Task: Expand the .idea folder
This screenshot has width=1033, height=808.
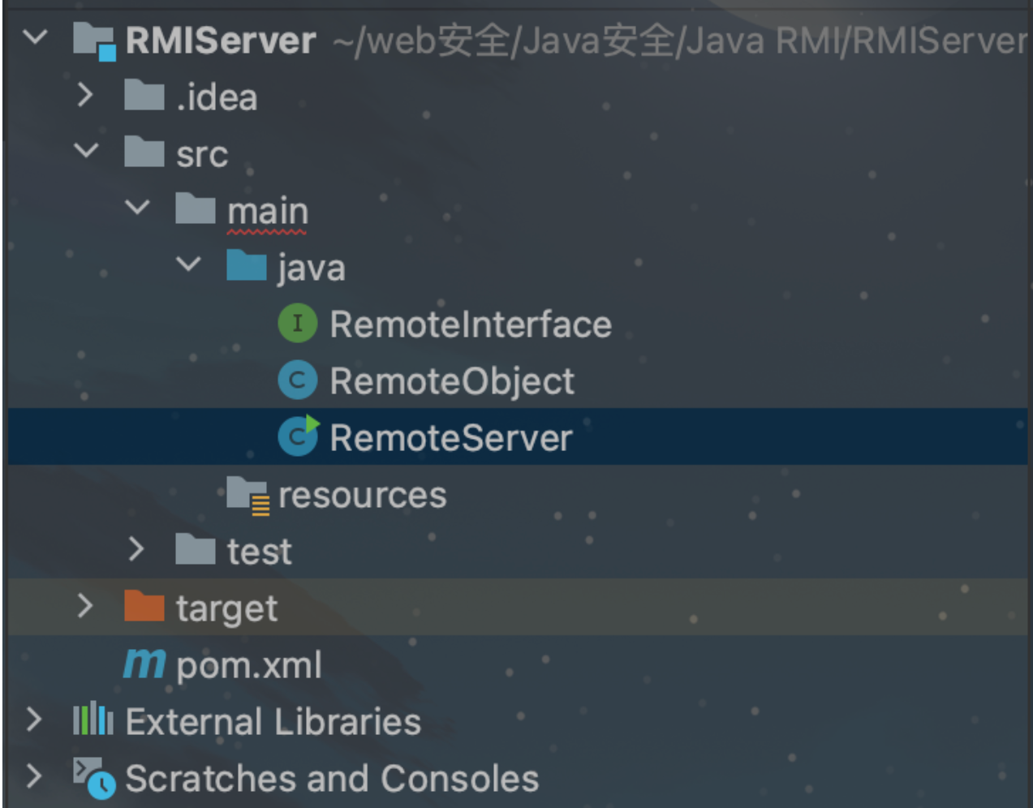Action: [x=84, y=96]
